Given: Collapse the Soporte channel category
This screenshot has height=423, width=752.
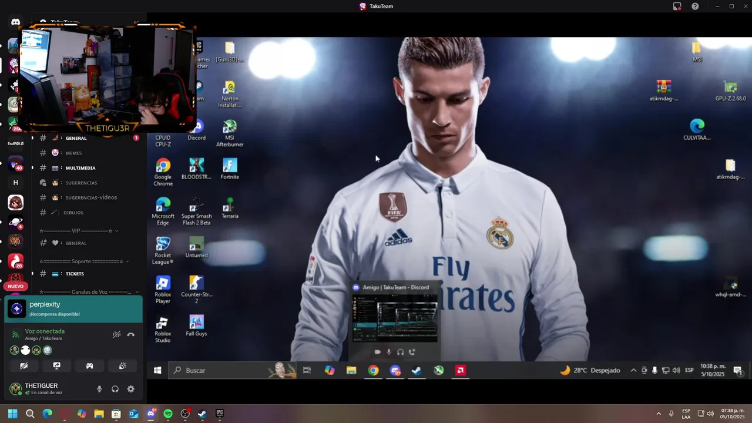Looking at the screenshot, I should (84, 261).
